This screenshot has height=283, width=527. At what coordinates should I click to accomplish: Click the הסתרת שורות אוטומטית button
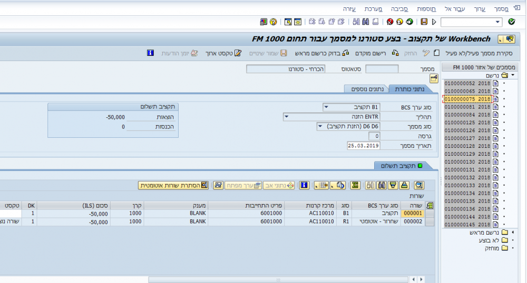173,185
